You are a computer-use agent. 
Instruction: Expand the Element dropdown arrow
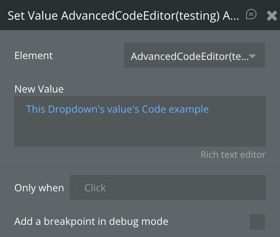click(252, 56)
